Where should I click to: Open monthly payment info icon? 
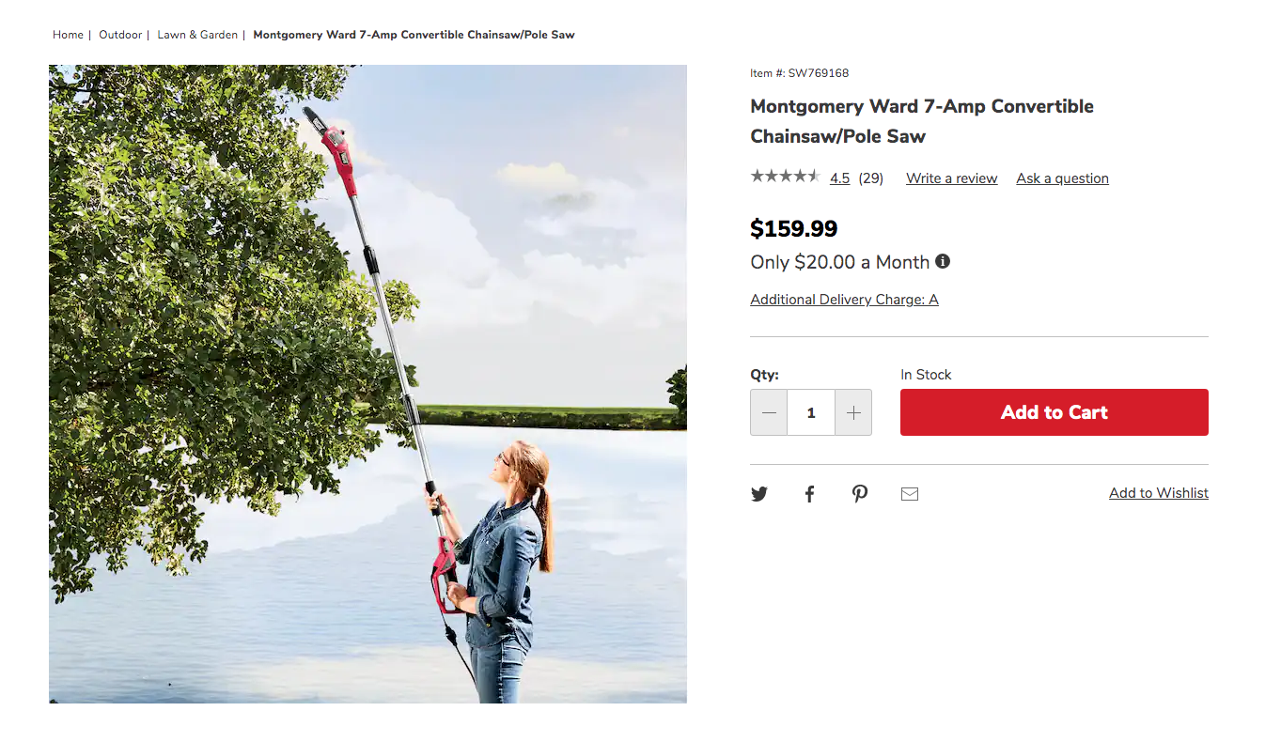point(943,261)
